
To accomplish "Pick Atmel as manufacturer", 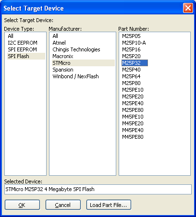I will click(59, 43).
